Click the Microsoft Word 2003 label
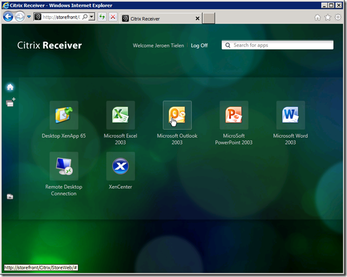The image size is (347, 277). pyautogui.click(x=290, y=139)
